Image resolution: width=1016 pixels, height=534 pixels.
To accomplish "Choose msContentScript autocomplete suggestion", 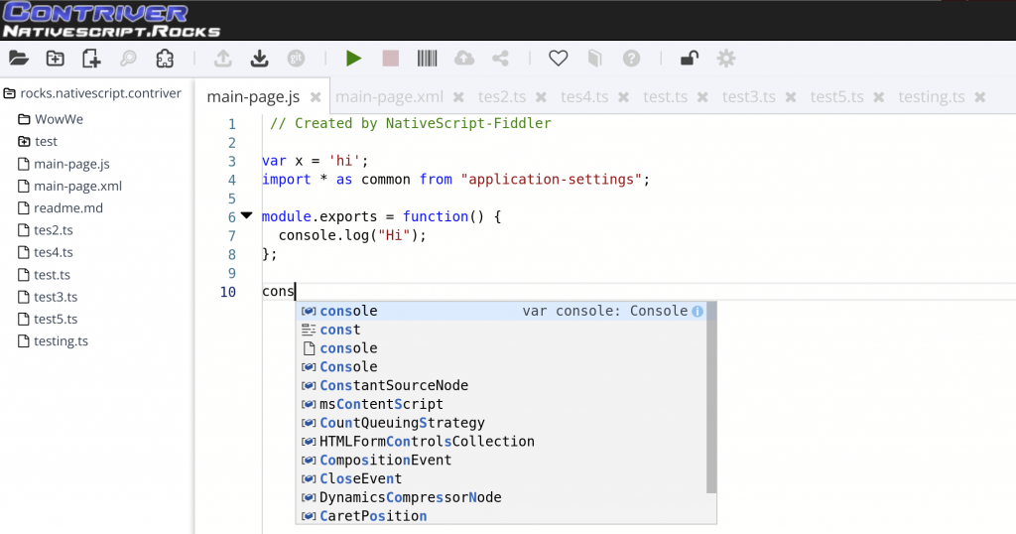I will (501, 404).
